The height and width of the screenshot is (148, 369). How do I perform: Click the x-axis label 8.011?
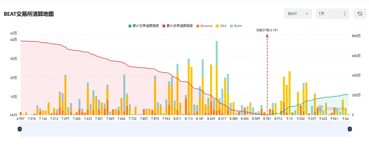[x=177, y=119]
